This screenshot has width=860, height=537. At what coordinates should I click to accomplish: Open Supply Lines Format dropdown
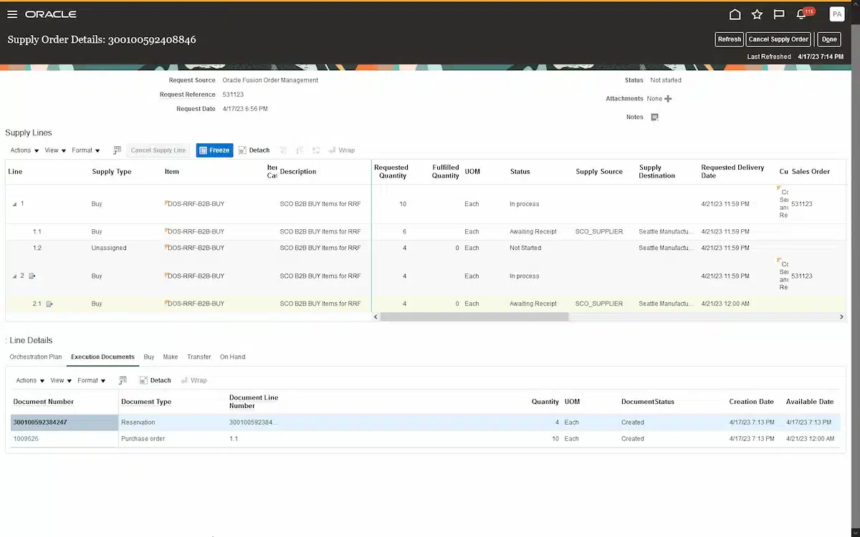(86, 150)
